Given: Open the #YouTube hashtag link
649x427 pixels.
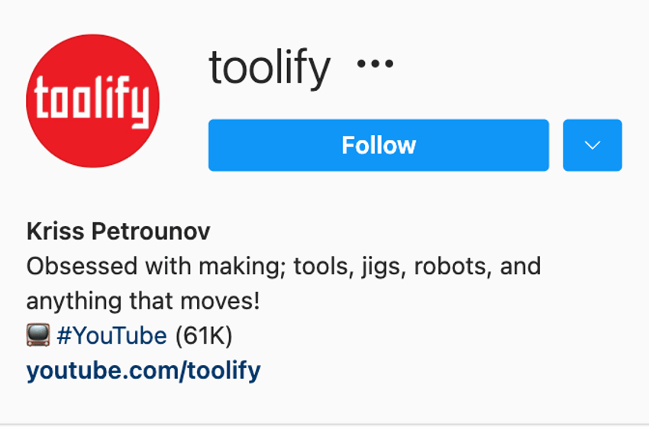Looking at the screenshot, I should [111, 335].
